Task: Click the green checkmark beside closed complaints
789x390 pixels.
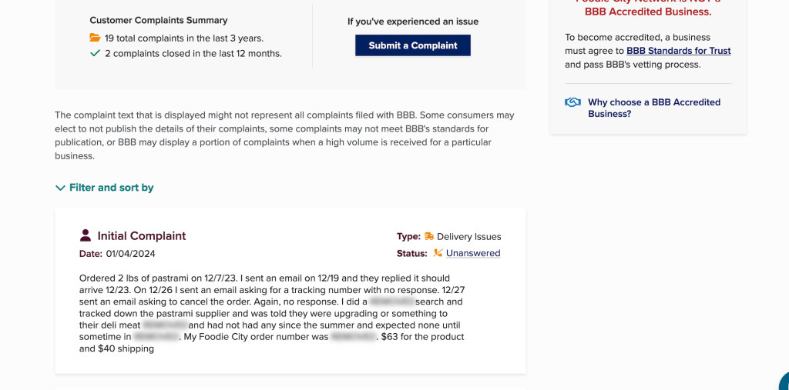Action: click(95, 53)
